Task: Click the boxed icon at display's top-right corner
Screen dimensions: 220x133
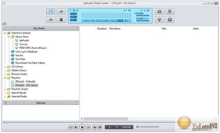Action: [x=148, y=10]
